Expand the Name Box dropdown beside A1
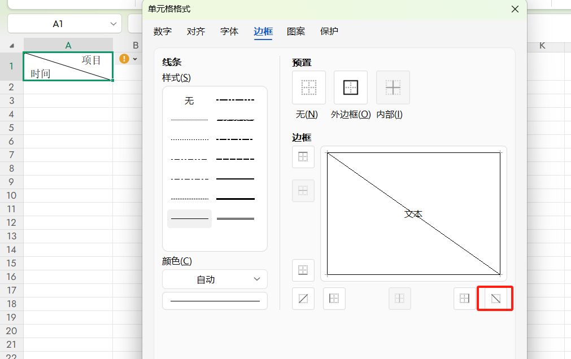 pos(114,24)
